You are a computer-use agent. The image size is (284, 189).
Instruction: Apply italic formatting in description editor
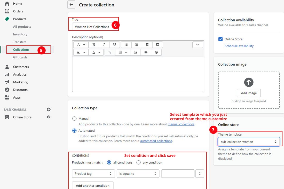point(104,45)
